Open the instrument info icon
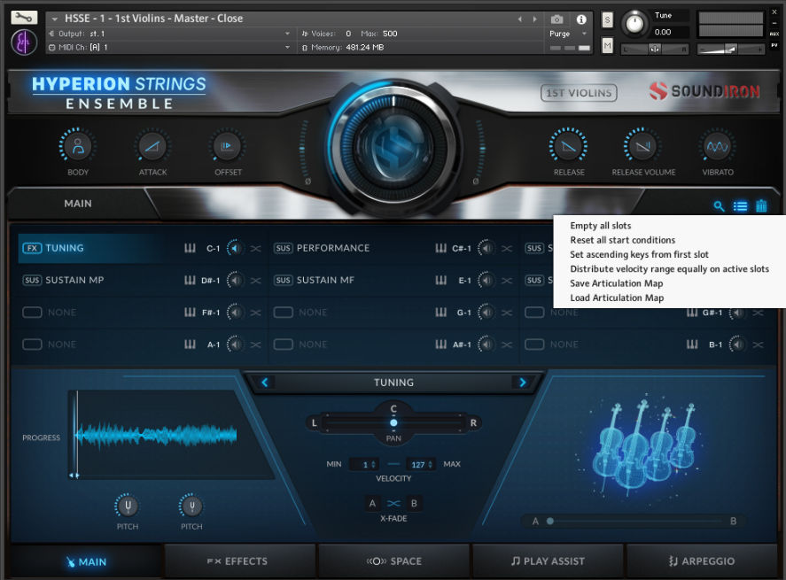 (x=581, y=19)
